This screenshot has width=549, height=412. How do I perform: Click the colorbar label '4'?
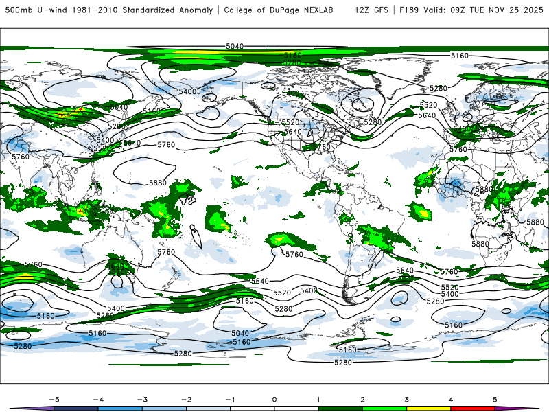tap(451, 400)
